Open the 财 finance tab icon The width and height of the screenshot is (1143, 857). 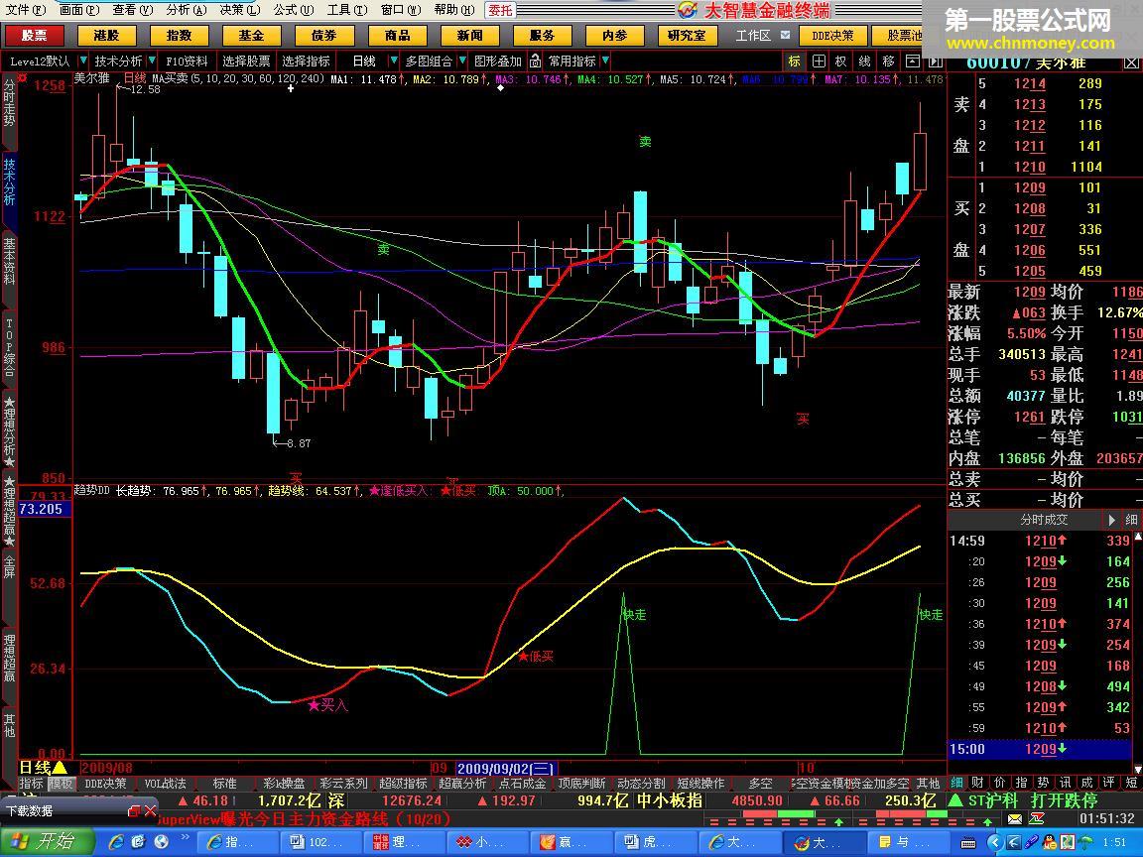[x=978, y=783]
